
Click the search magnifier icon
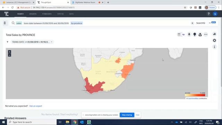pos(13,23)
